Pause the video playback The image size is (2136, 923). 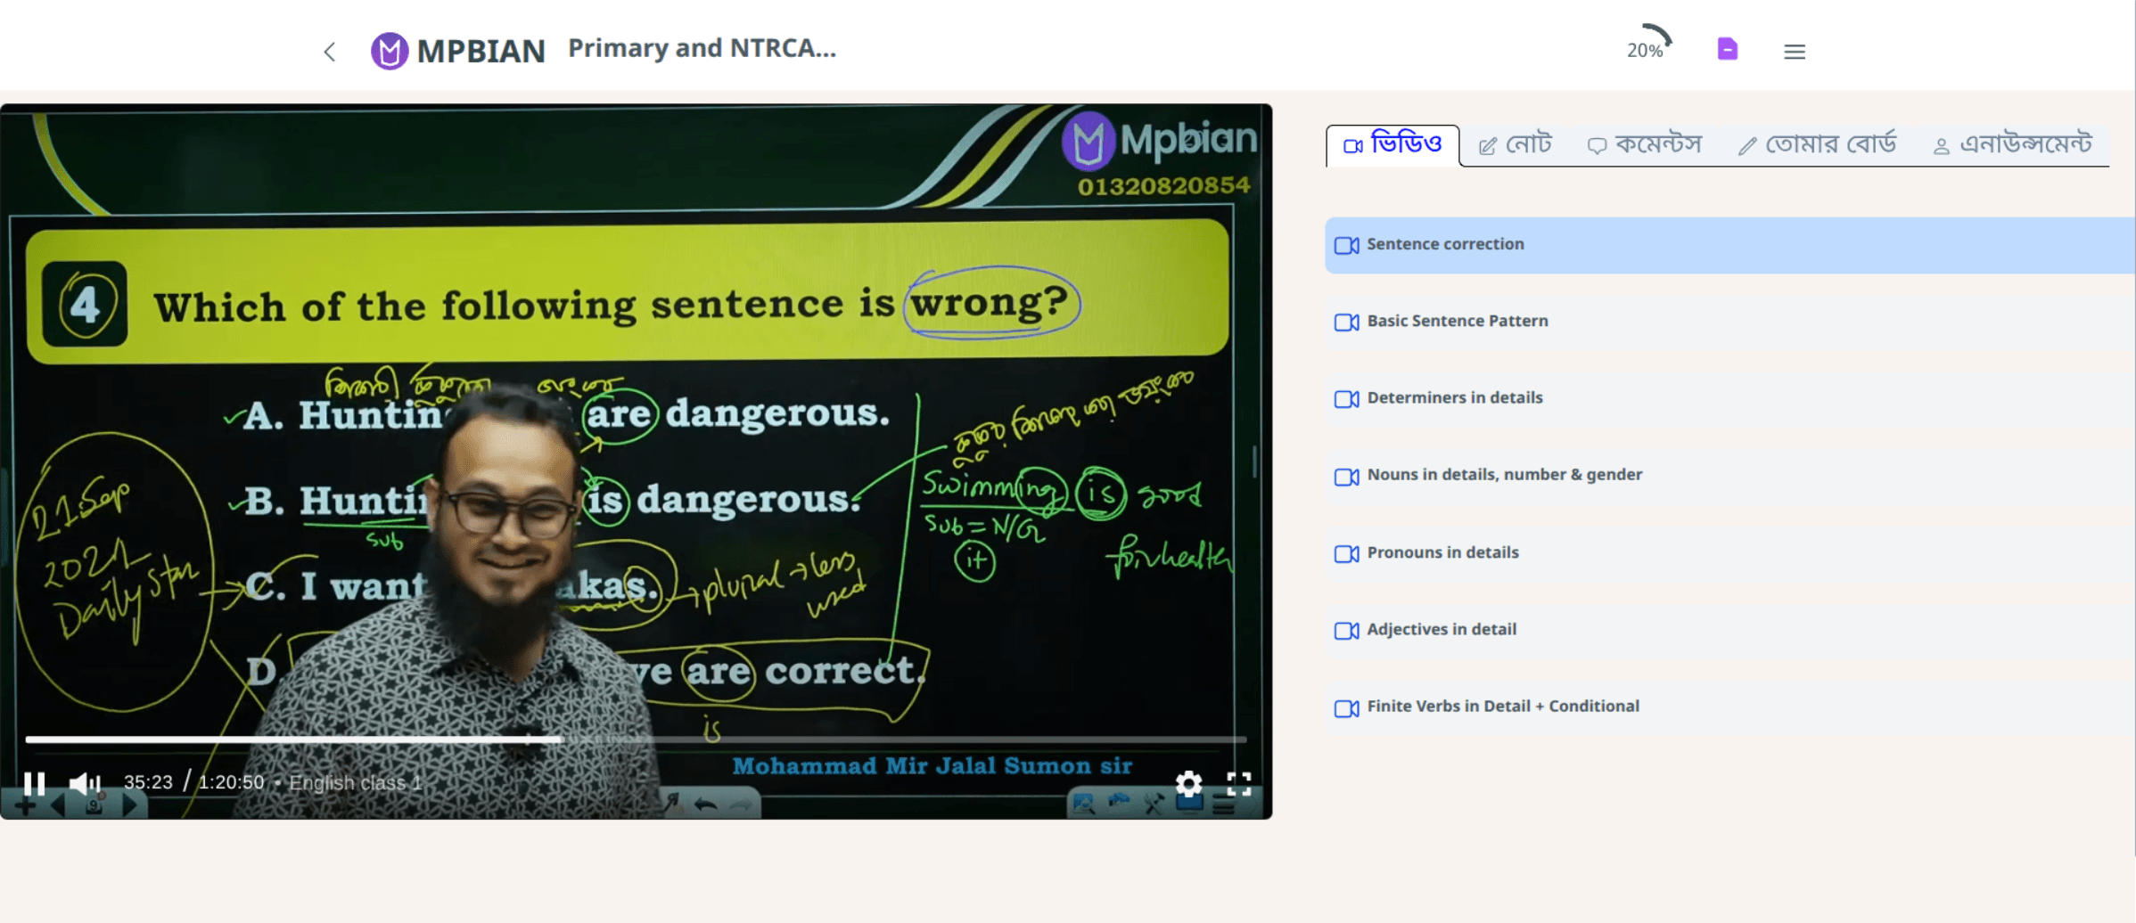(36, 782)
